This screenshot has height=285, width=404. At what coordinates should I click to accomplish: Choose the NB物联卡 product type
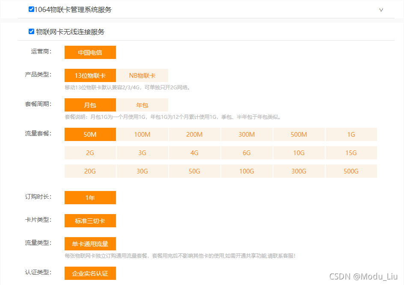143,76
